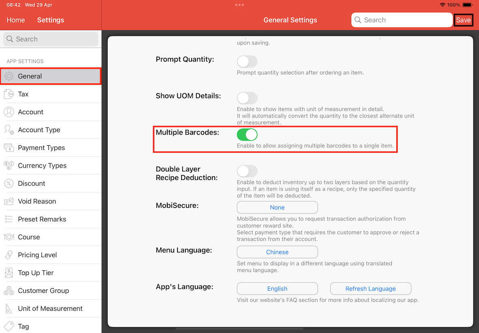Image resolution: width=479 pixels, height=333 pixels.
Task: Click the Payment Types card icon
Action: point(9,147)
